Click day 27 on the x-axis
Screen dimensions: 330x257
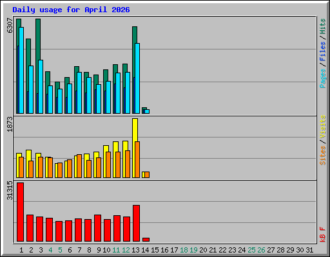pyautogui.click(x=271, y=250)
